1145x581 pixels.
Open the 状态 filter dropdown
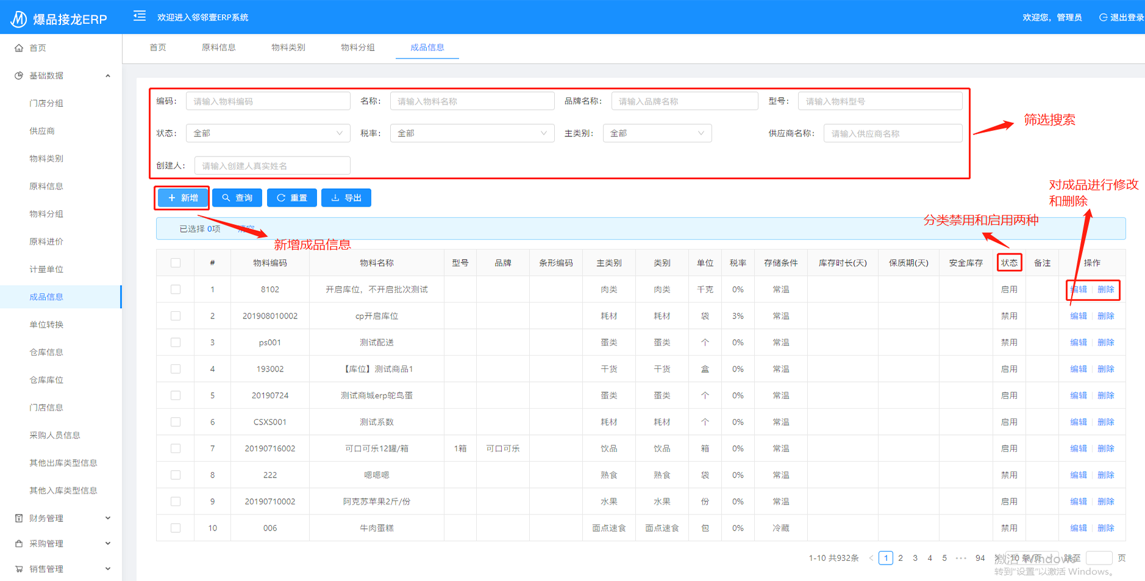point(268,133)
